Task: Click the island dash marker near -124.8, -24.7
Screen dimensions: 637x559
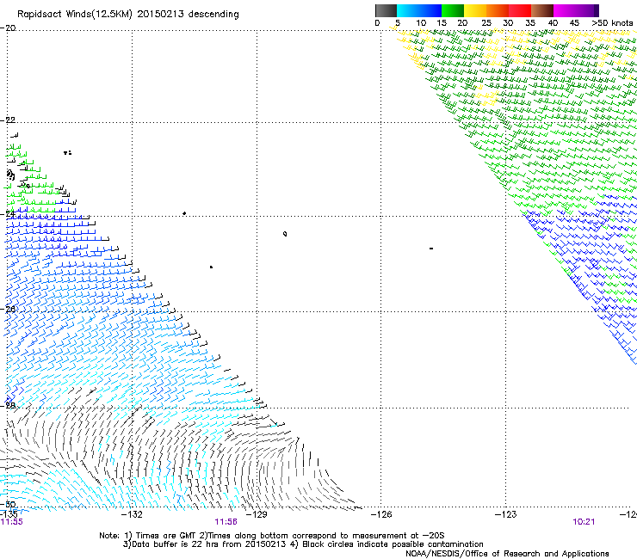Action: point(431,248)
